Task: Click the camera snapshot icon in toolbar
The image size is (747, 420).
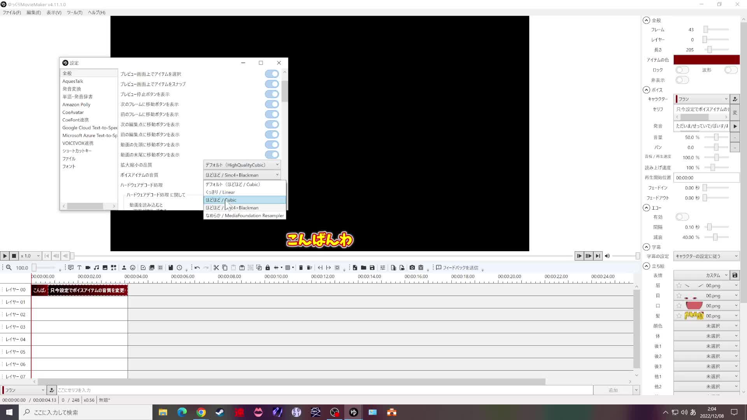Action: 412,268
